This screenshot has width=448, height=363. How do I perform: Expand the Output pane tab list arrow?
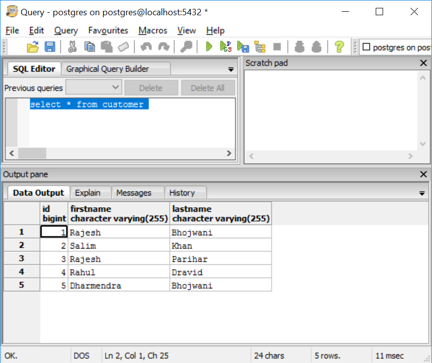pyautogui.click(x=421, y=194)
